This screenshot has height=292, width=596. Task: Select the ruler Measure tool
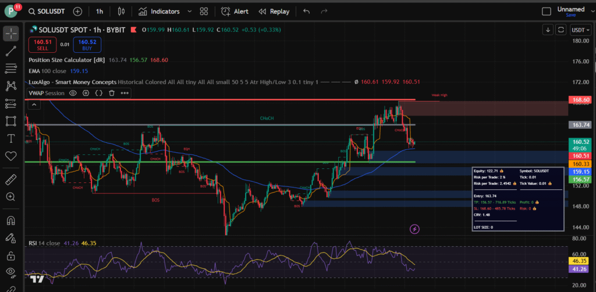click(11, 179)
